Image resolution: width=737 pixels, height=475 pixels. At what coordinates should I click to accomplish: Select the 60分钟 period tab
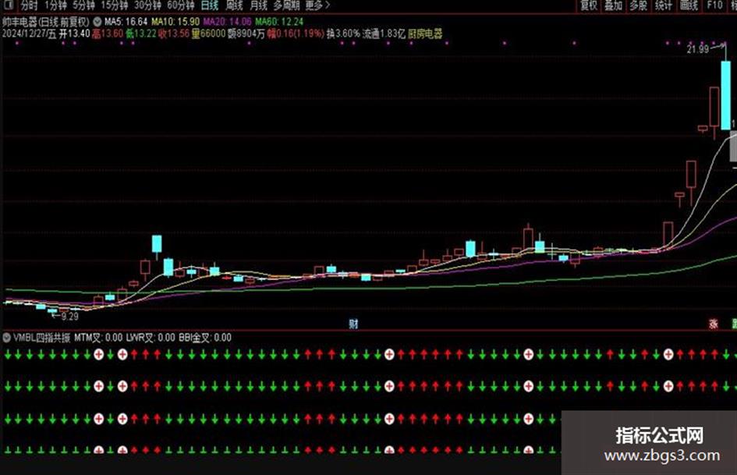coord(180,5)
